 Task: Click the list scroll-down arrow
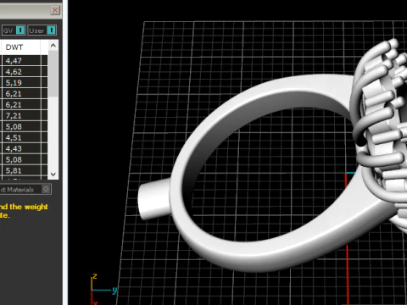(53, 175)
